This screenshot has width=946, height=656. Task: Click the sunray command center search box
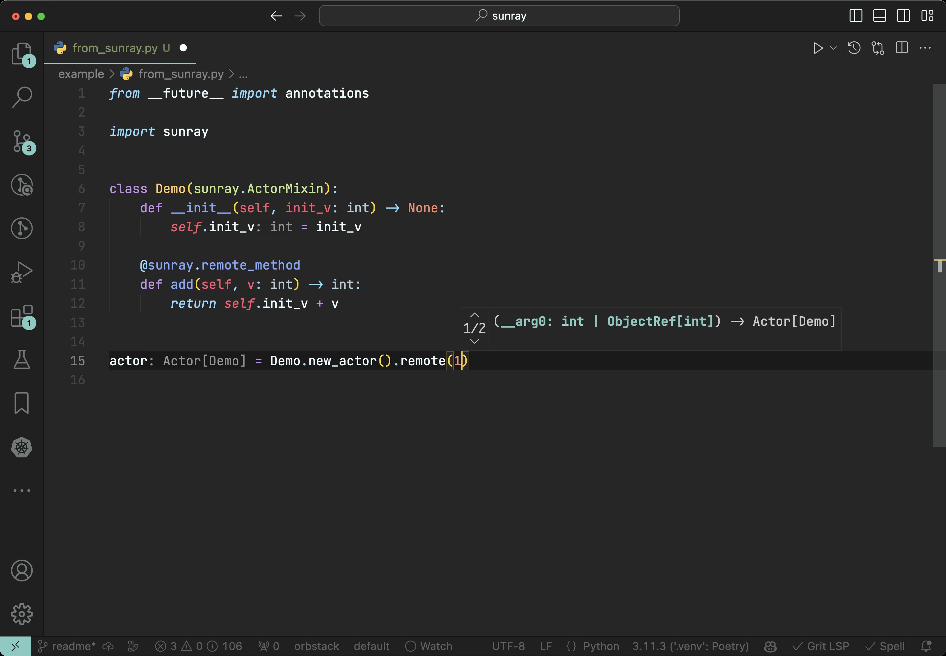click(x=499, y=15)
